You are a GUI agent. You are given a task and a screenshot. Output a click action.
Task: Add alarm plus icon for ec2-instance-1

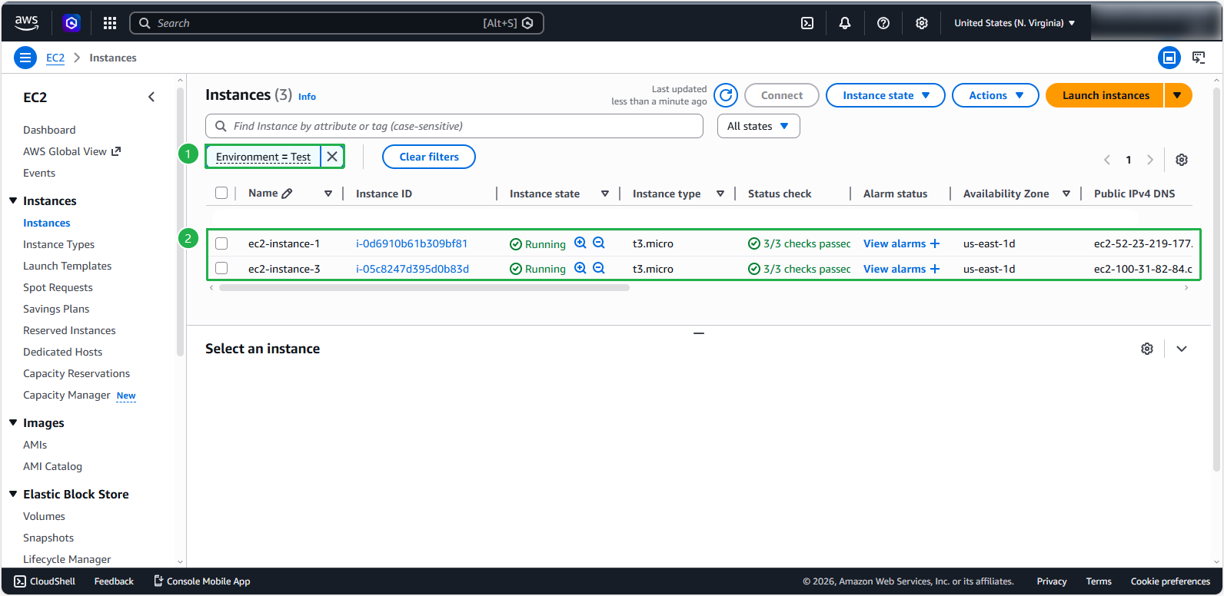click(x=935, y=243)
